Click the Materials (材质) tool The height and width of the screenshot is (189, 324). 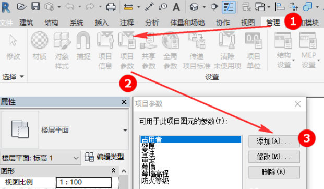(40, 46)
